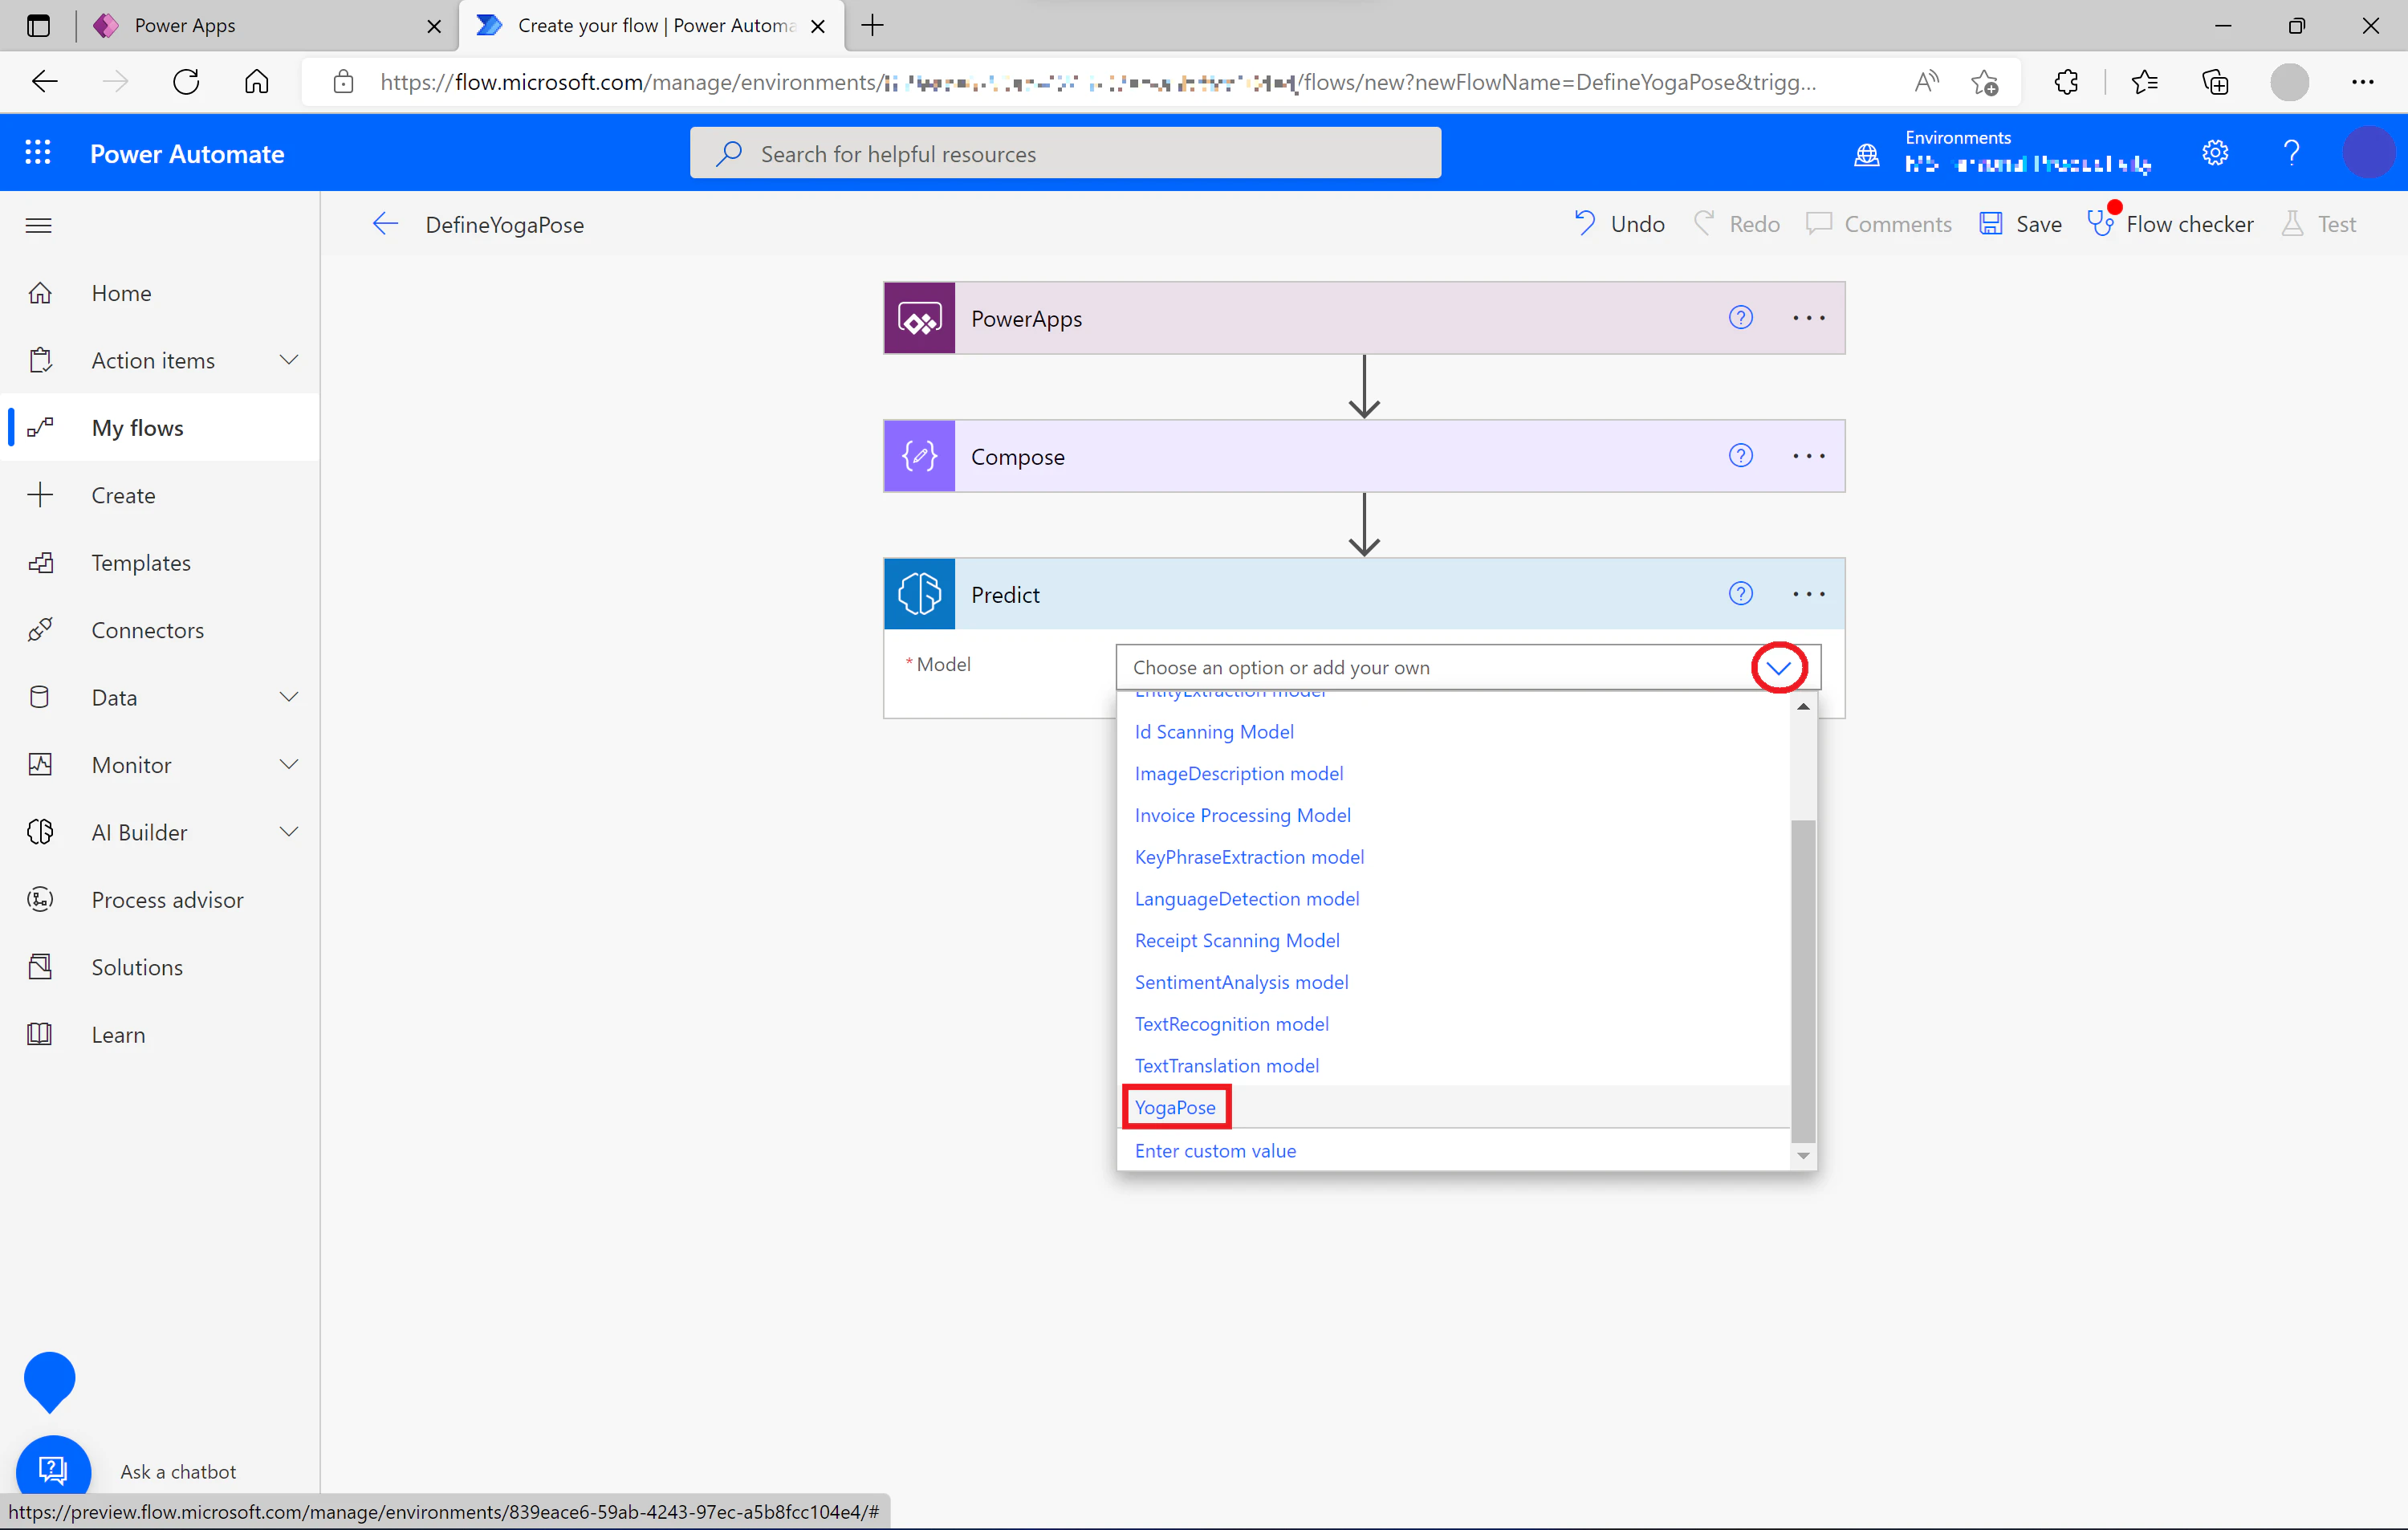Click the Predict step help icon
This screenshot has height=1530, width=2408.
tap(1740, 594)
